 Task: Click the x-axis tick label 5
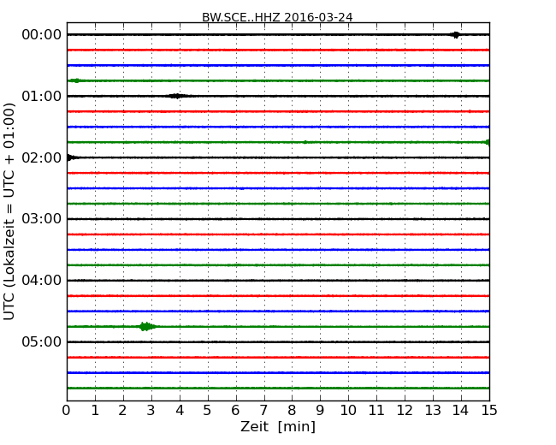208,410
